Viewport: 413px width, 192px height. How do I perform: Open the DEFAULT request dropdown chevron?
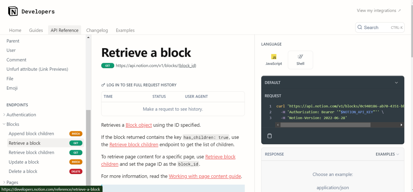(396, 83)
